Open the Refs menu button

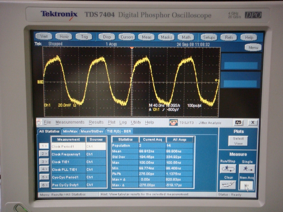pos(229,37)
